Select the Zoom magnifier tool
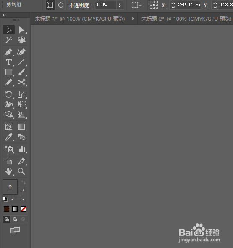Viewport: 233px width, 248px height. [21, 171]
